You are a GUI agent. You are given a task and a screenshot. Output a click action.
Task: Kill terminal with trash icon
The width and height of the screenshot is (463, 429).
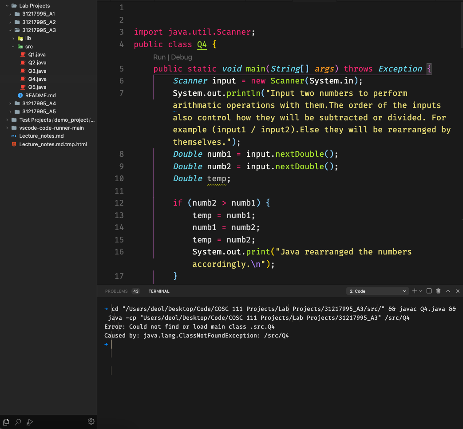pyautogui.click(x=439, y=291)
